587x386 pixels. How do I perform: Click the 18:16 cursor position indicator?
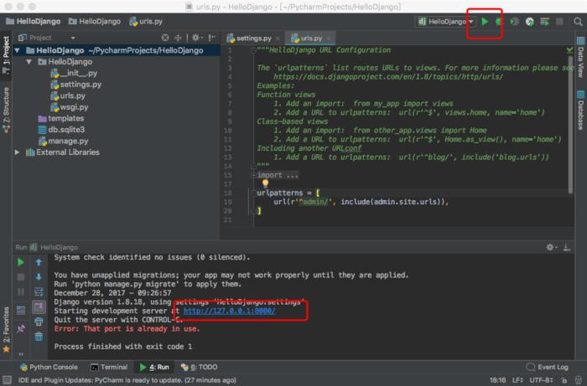pos(497,380)
